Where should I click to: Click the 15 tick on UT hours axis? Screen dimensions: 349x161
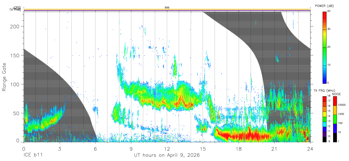203,149
